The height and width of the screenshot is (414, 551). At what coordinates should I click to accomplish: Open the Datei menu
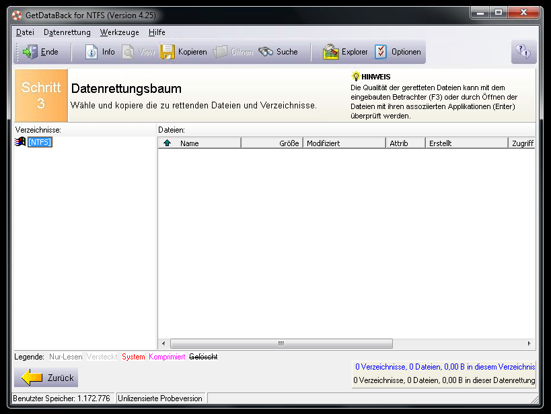25,32
